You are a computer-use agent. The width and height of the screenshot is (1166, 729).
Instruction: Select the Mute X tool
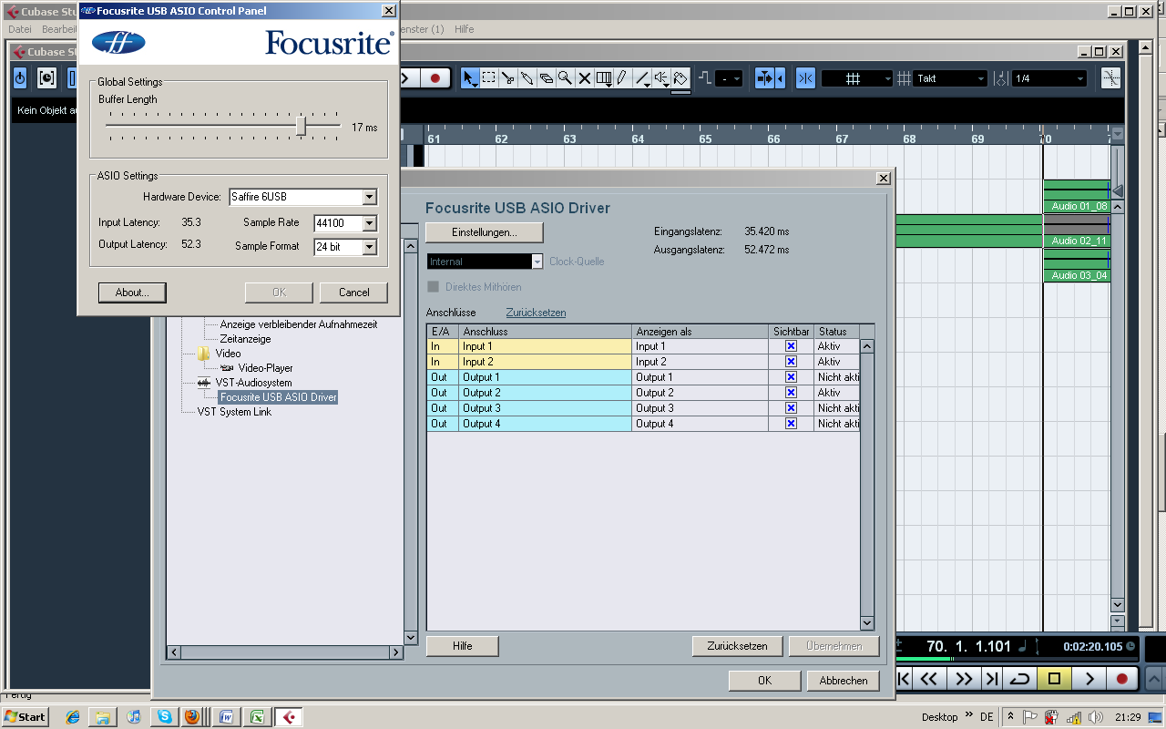pyautogui.click(x=585, y=78)
